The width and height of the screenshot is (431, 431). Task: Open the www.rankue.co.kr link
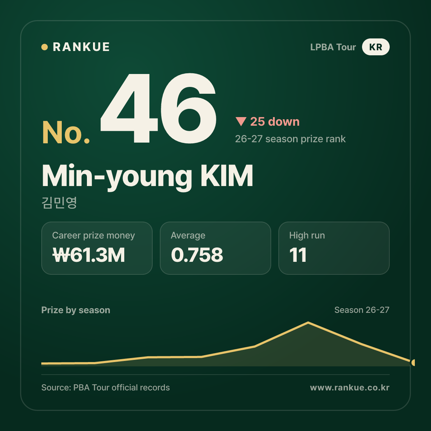coord(349,388)
